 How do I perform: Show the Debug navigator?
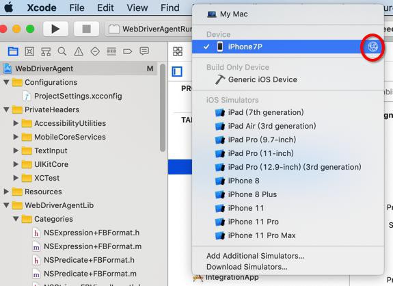tap(111, 52)
